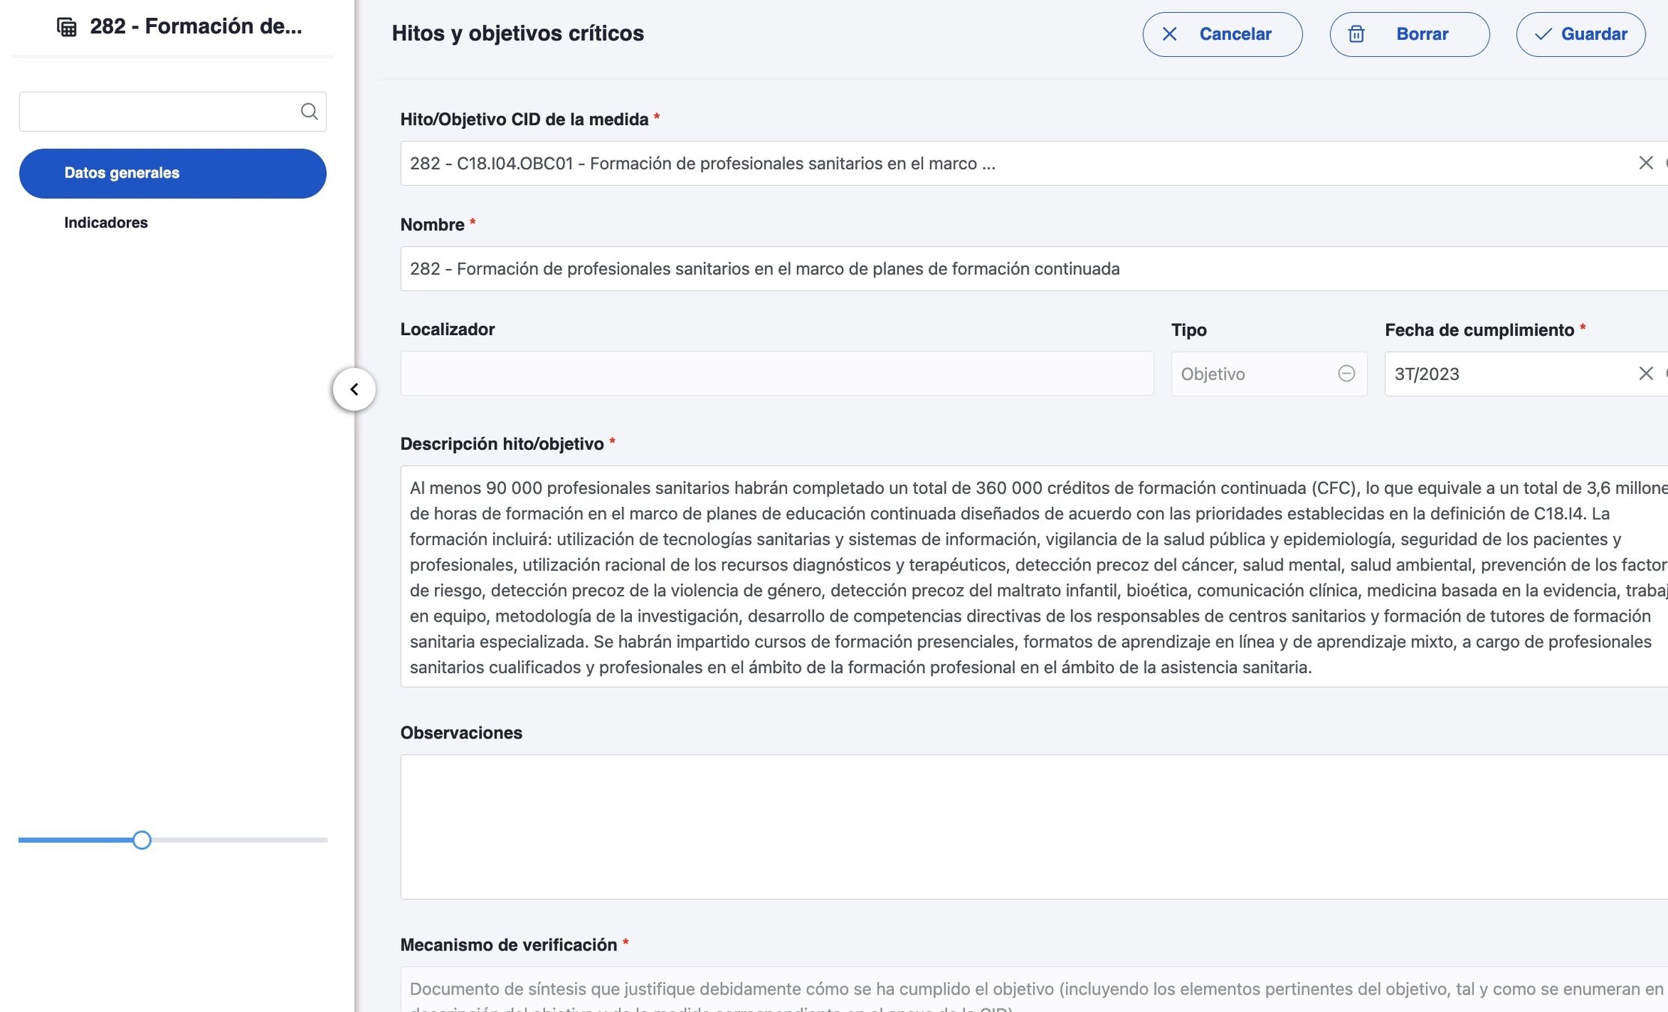The height and width of the screenshot is (1012, 1668).
Task: Click the search magnifier icon in sidebar
Action: [x=309, y=112]
